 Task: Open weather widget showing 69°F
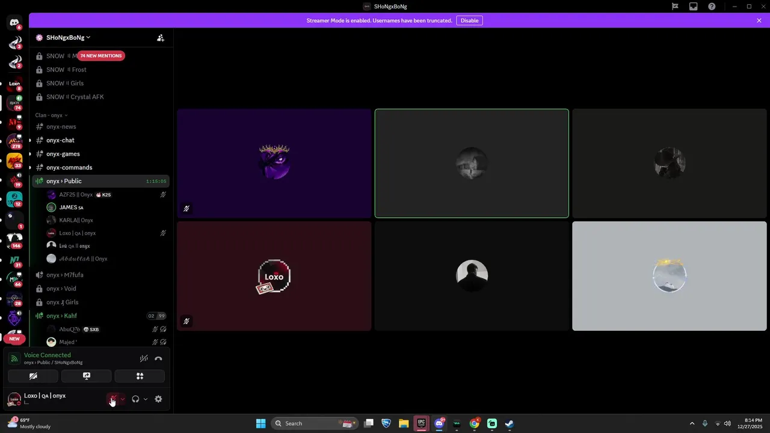pyautogui.click(x=29, y=423)
